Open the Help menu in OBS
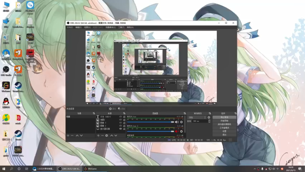 coord(130,27)
